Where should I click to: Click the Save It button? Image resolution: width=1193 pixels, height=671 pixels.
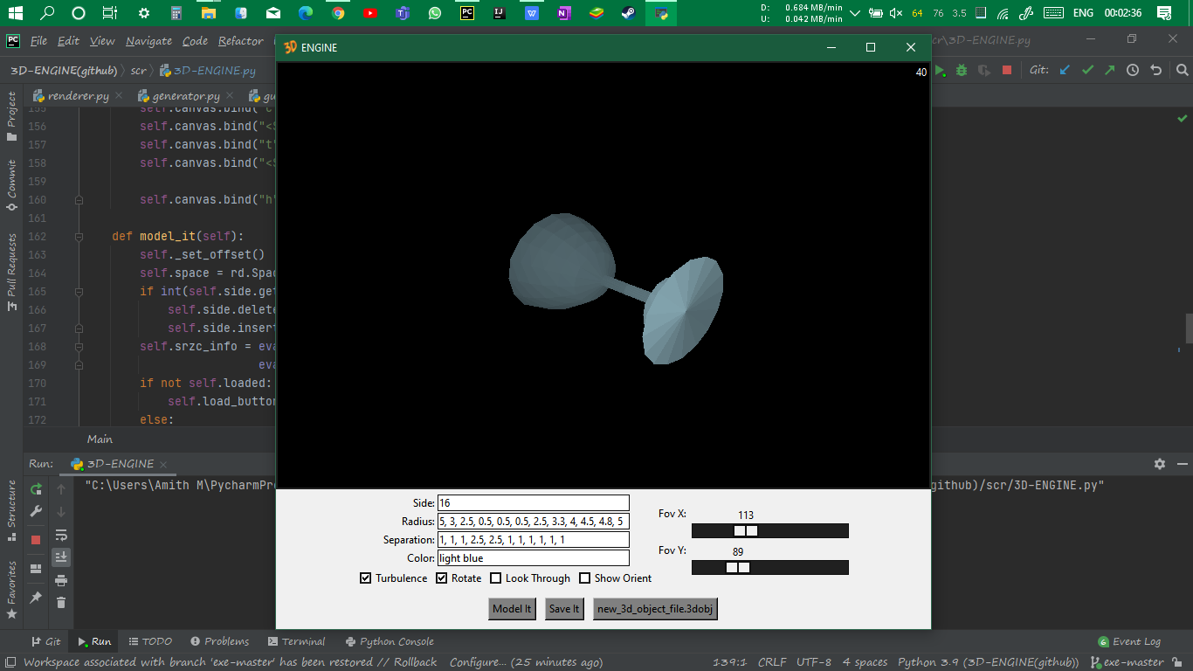click(564, 609)
